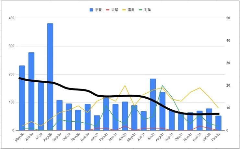Click the green line peak at Aug-21
Image resolution: width=240 pixels, height=149 pixels.
click(162, 86)
